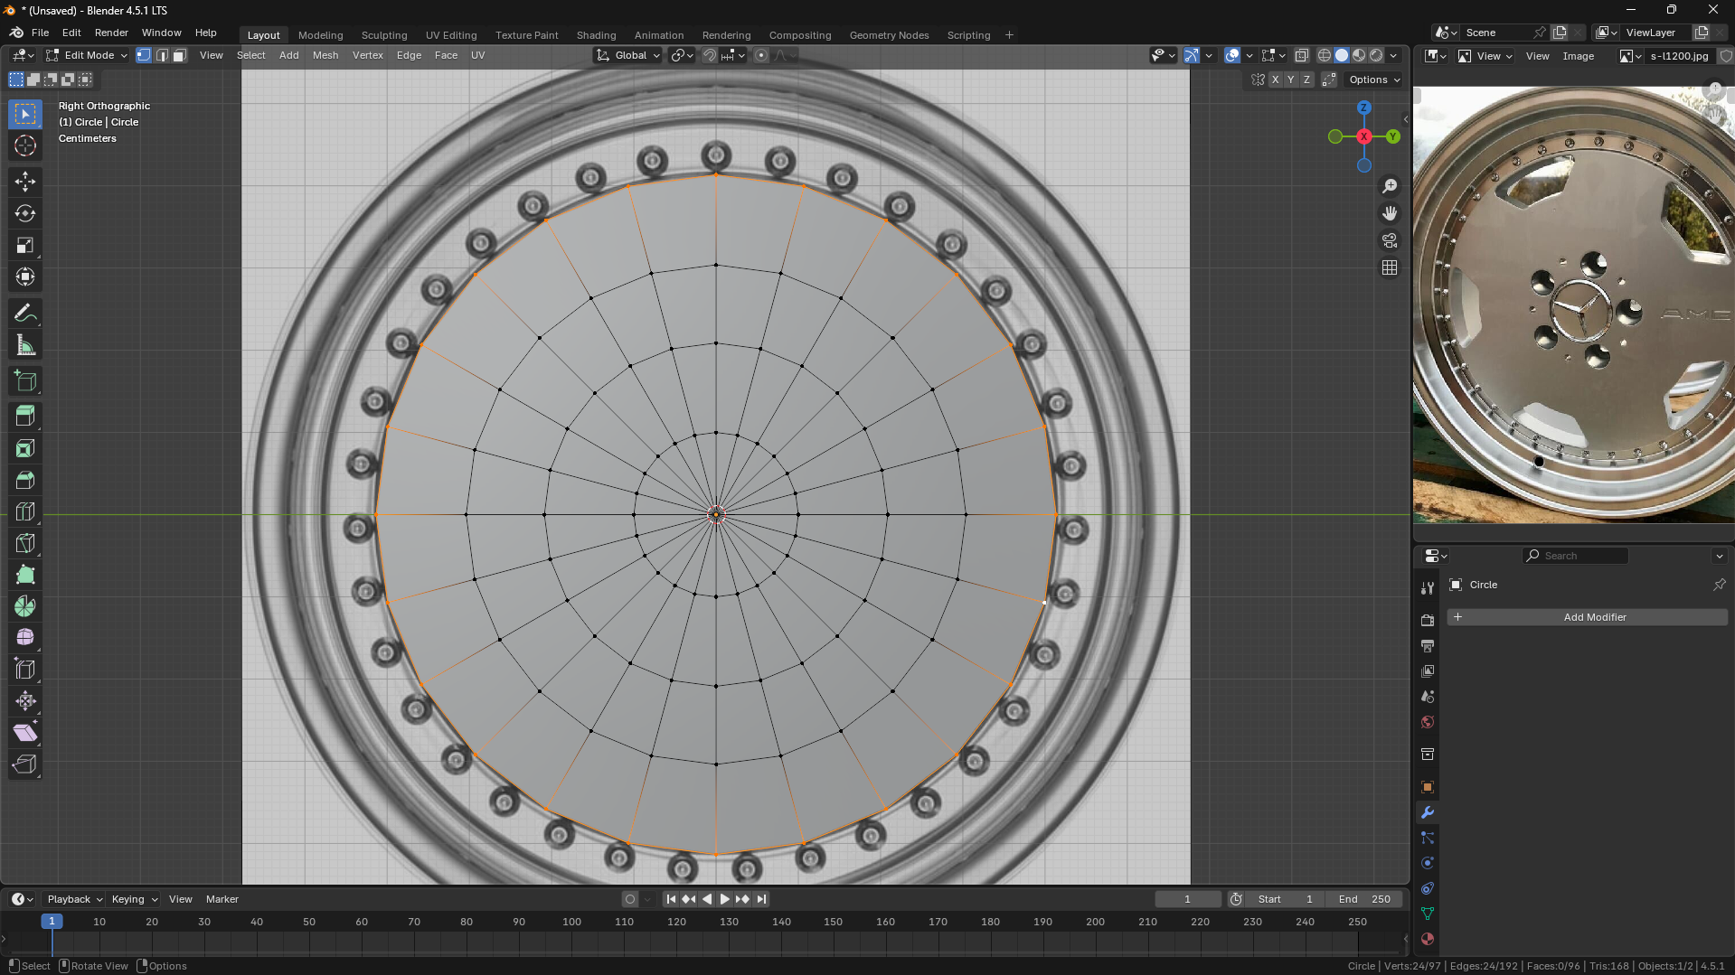Switch to face select mode

(x=180, y=56)
